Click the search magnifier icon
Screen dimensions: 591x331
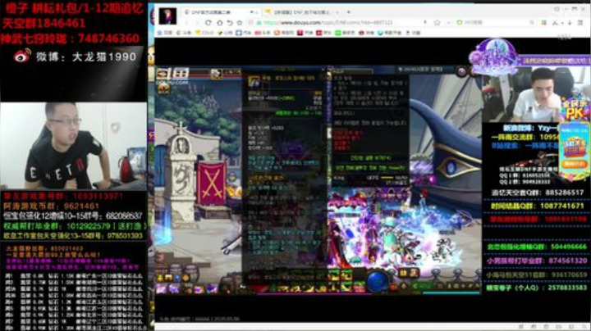(532, 23)
